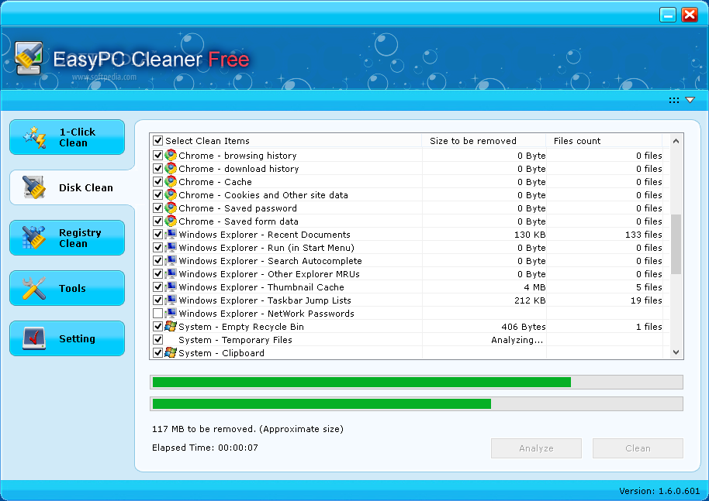This screenshot has height=501, width=709.
Task: Click the Clean button
Action: [x=638, y=448]
